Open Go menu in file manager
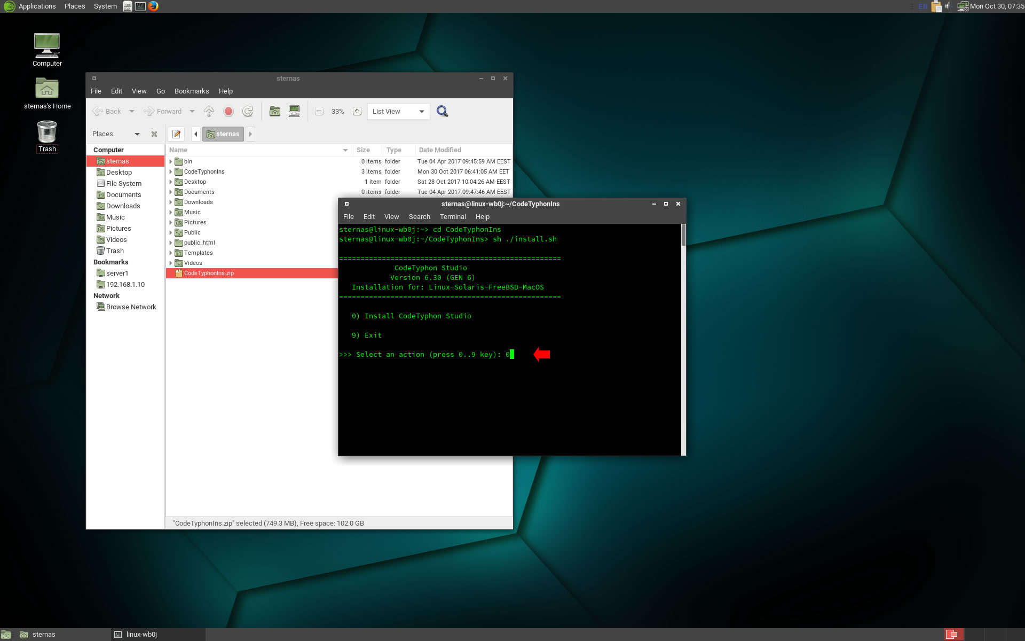This screenshot has height=641, width=1025. (161, 91)
